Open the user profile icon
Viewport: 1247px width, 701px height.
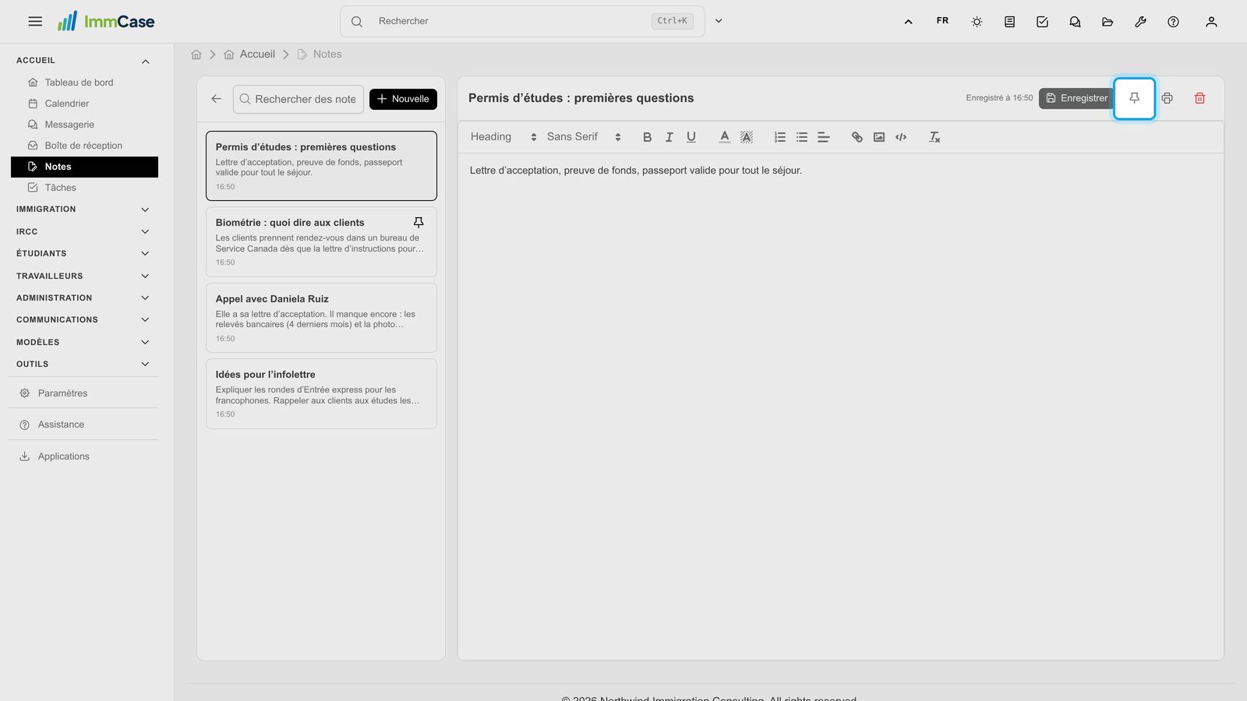coord(1211,22)
